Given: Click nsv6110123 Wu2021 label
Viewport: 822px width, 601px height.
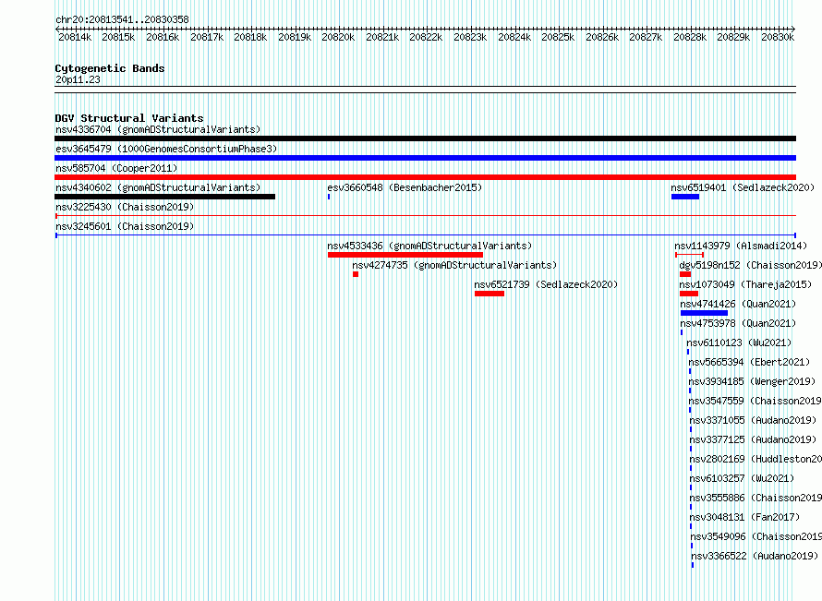Looking at the screenshot, I should [739, 343].
